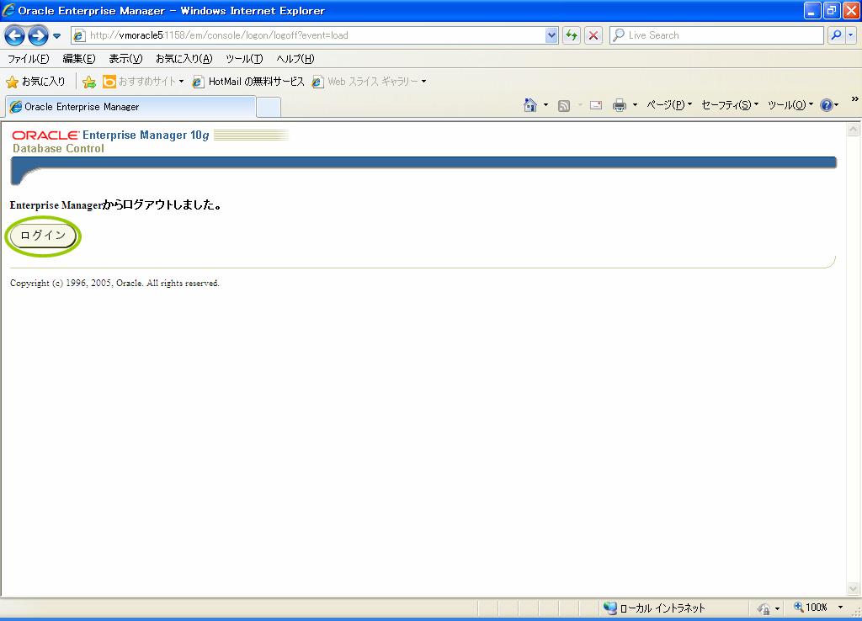
Task: Open a new blank tab
Action: pyautogui.click(x=269, y=107)
